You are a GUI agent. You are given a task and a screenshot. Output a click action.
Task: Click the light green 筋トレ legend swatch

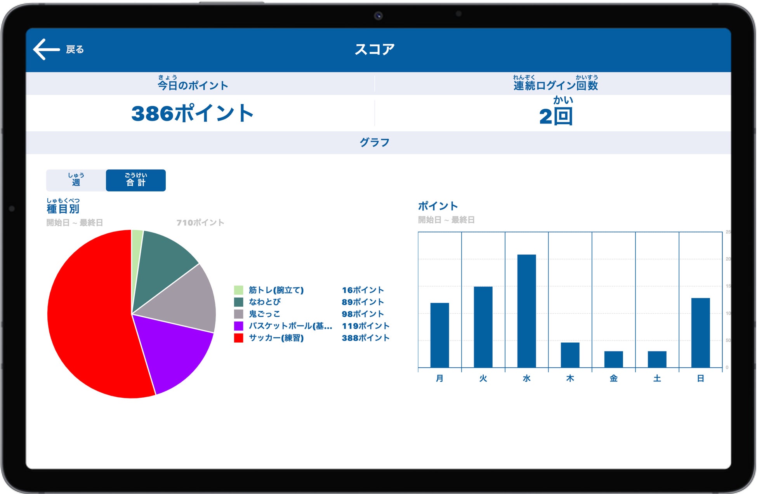[238, 290]
